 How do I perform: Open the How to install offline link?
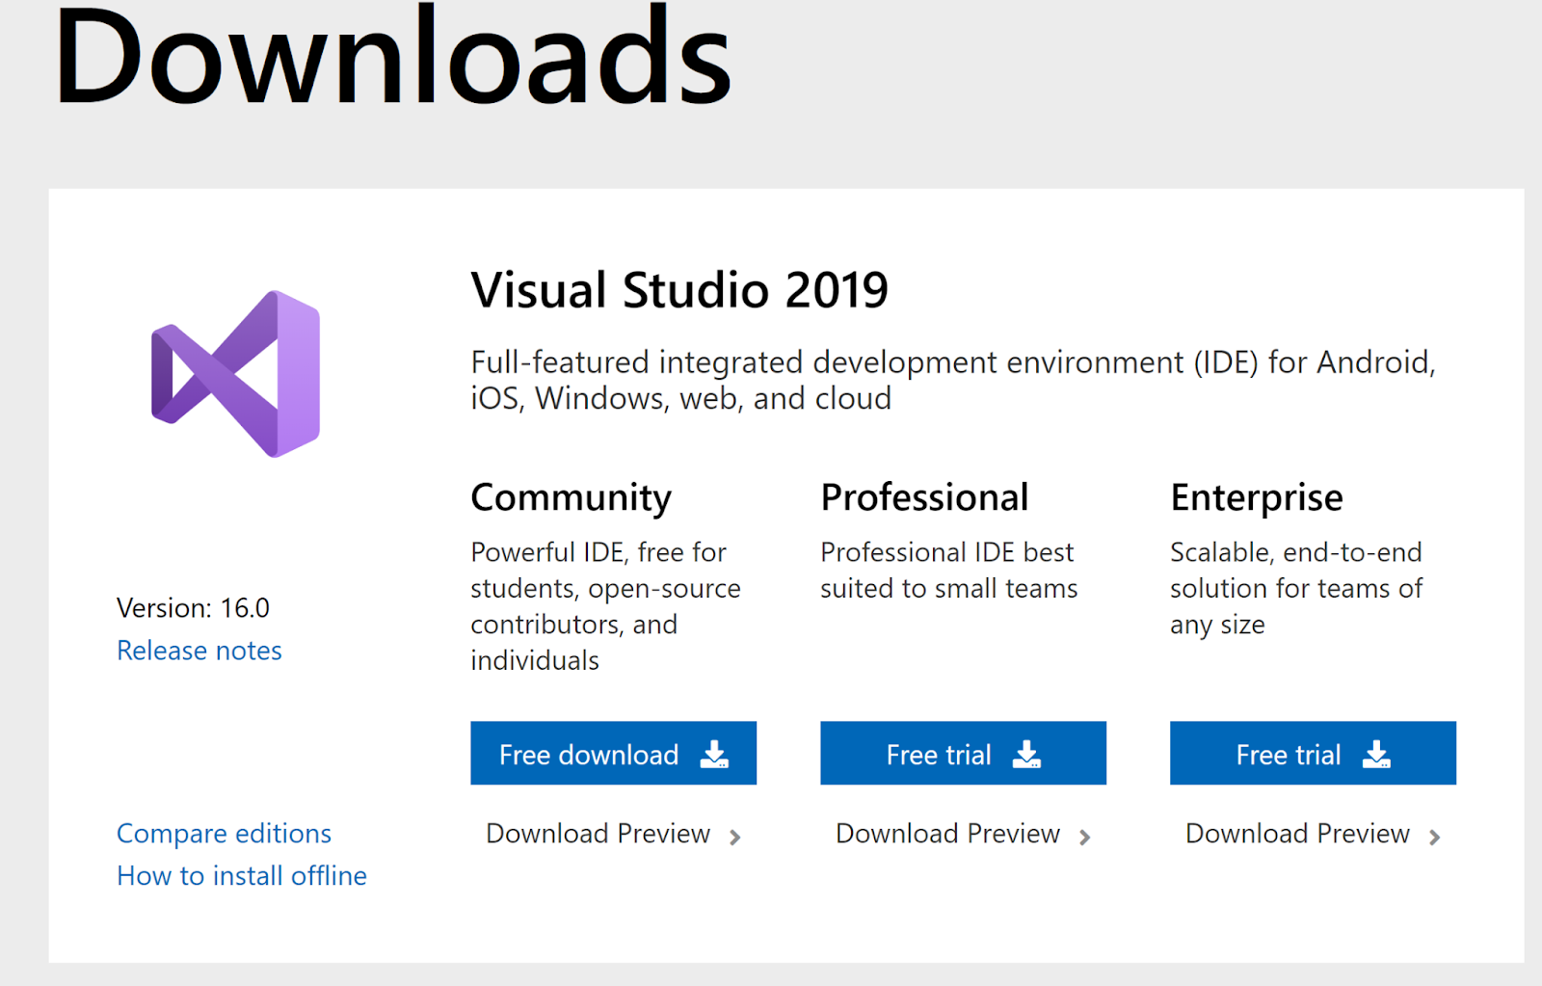[242, 875]
